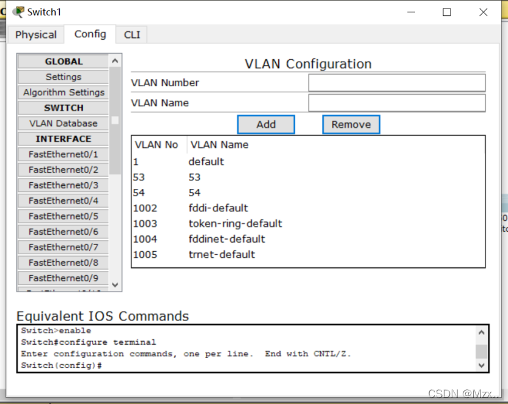Click the Switch1 window title icon
The width and height of the screenshot is (508, 404).
tap(18, 12)
